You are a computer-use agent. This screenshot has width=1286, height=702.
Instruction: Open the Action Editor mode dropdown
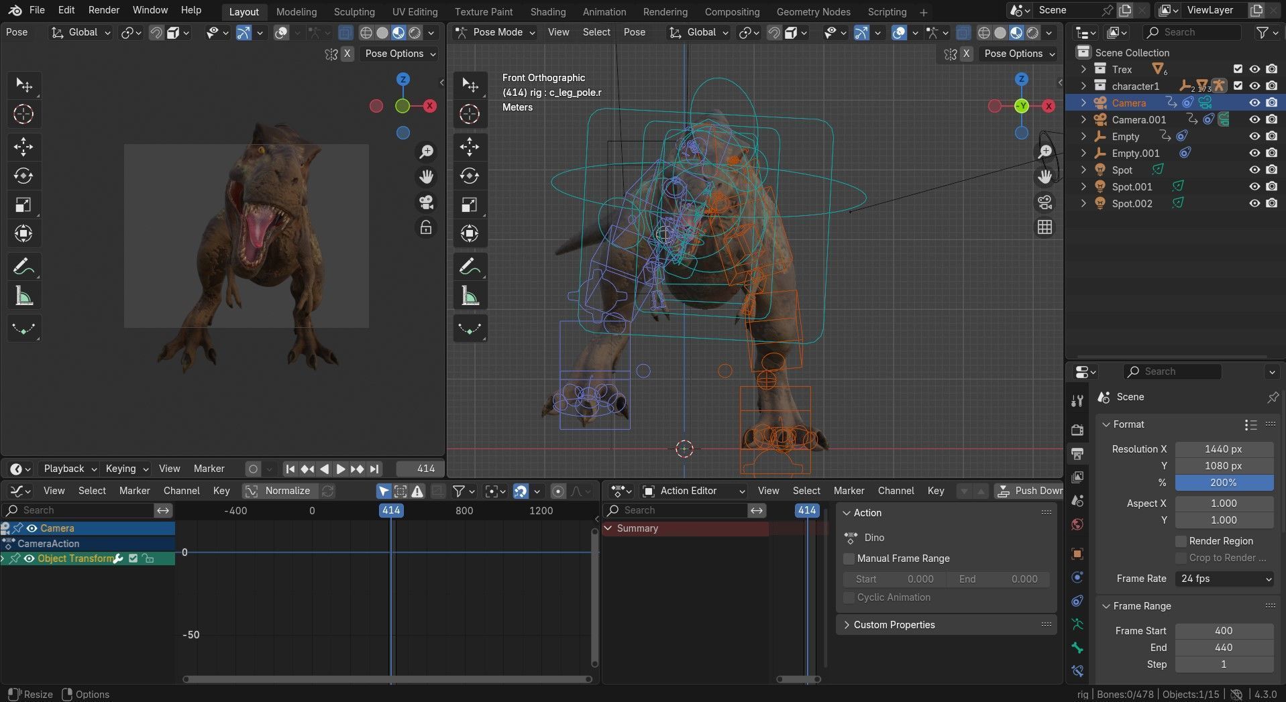tap(694, 491)
